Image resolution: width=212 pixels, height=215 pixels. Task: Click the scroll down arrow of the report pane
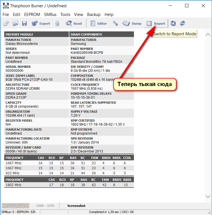pyautogui.click(x=208, y=196)
